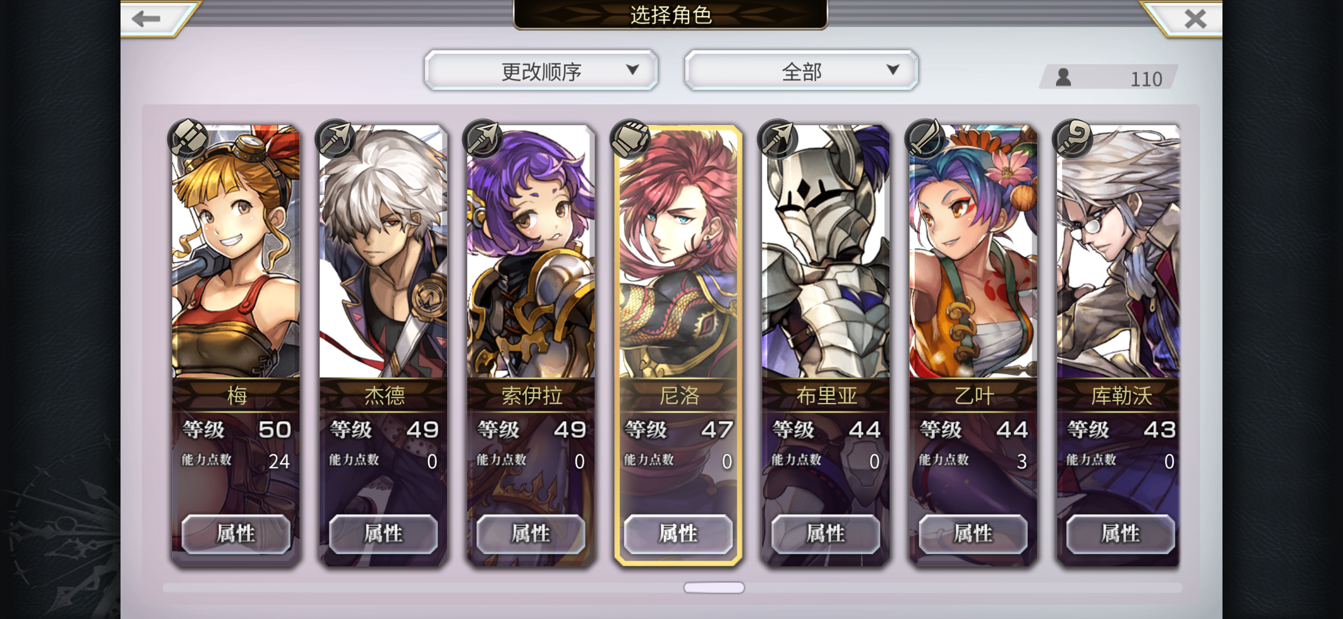Open the 更改顺序 sort dropdown

(x=541, y=70)
